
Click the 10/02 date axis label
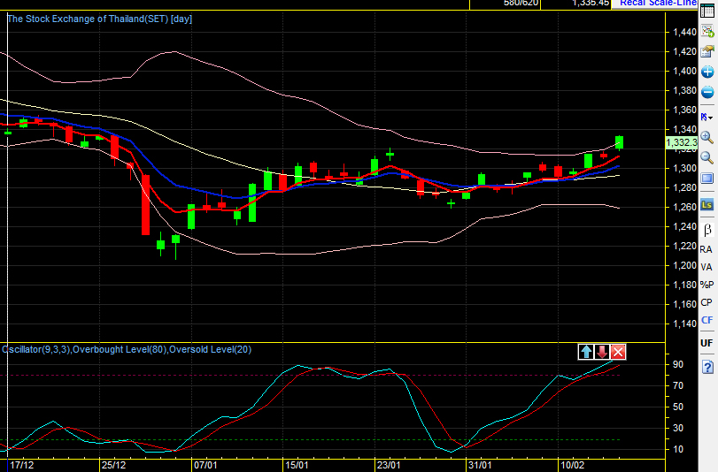click(x=573, y=465)
